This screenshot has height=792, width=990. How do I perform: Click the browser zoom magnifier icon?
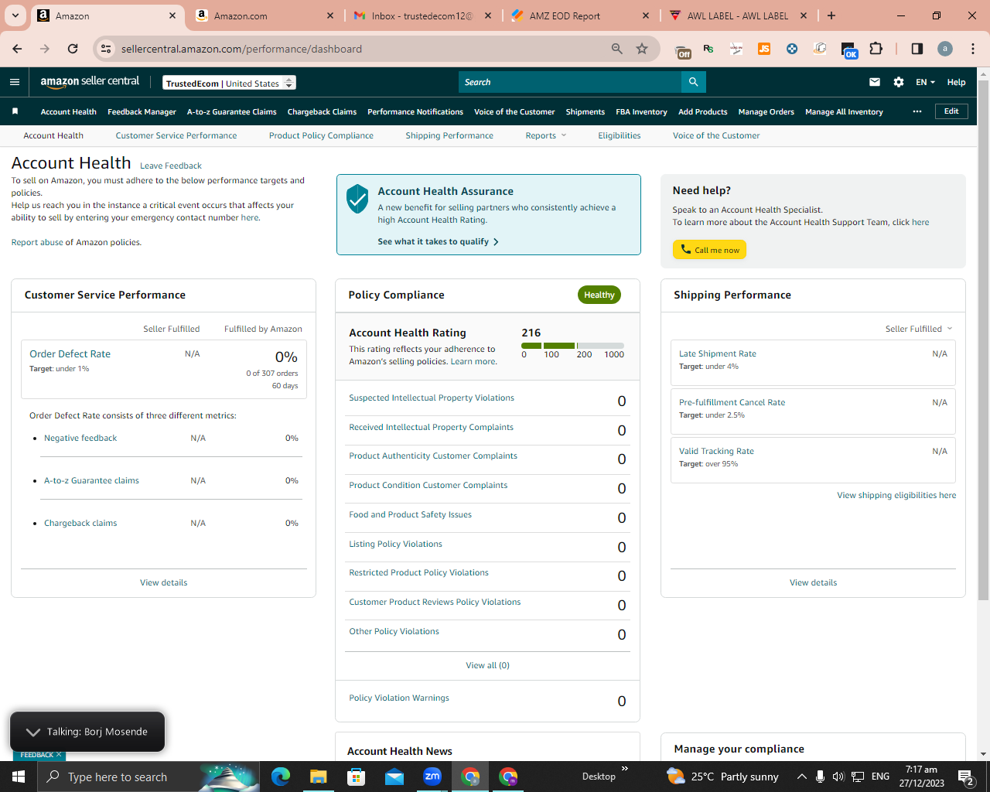tap(617, 49)
